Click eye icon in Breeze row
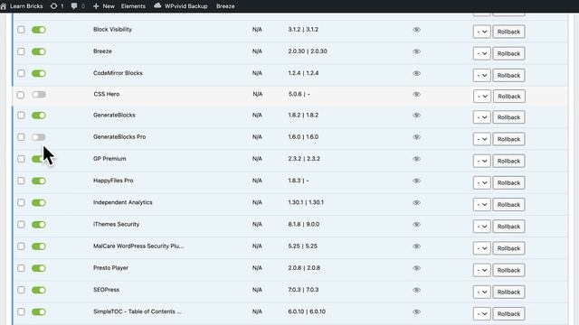This screenshot has height=325, width=579. point(416,51)
